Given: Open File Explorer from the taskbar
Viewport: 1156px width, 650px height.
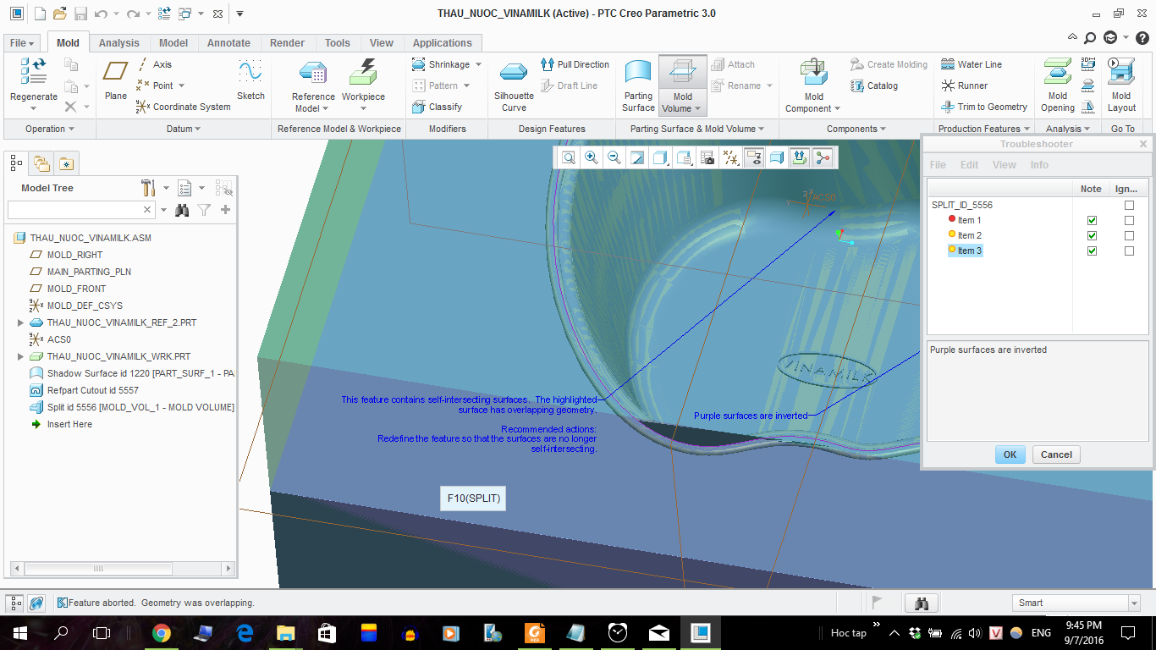Looking at the screenshot, I should (x=286, y=633).
